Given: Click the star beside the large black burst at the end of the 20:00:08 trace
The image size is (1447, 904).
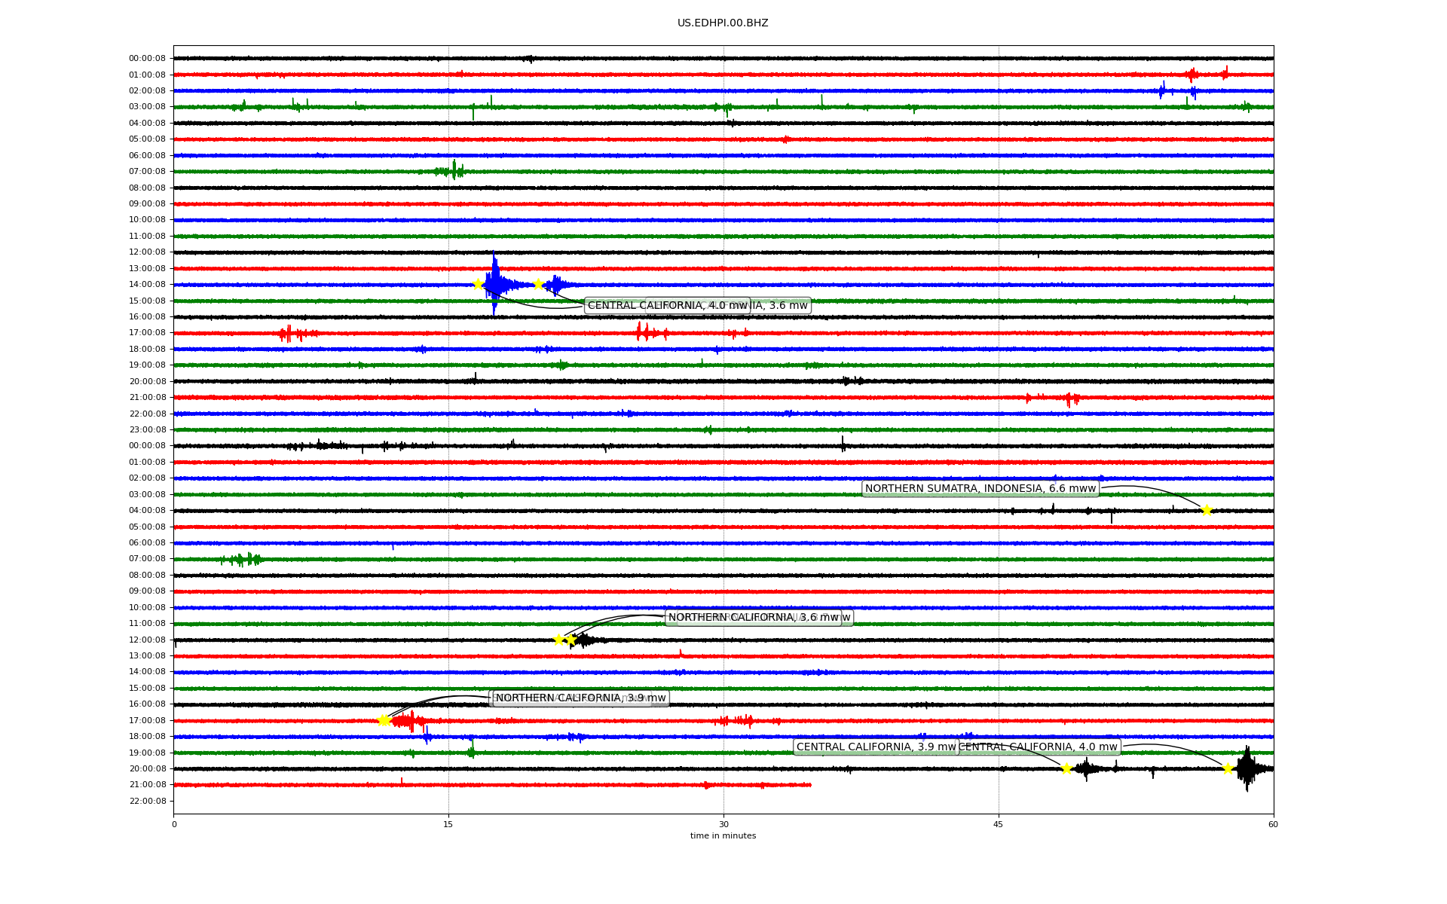Looking at the screenshot, I should [1228, 768].
